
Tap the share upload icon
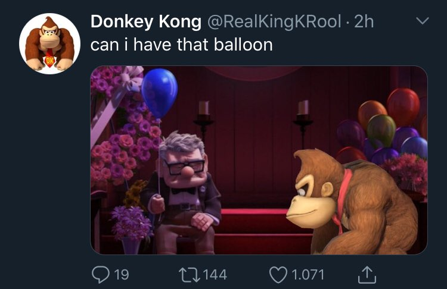[x=365, y=274]
